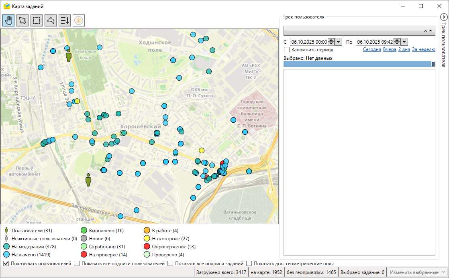Enable Показать все подписи пользователей
This screenshot has width=449, height=278.
(x=77, y=264)
